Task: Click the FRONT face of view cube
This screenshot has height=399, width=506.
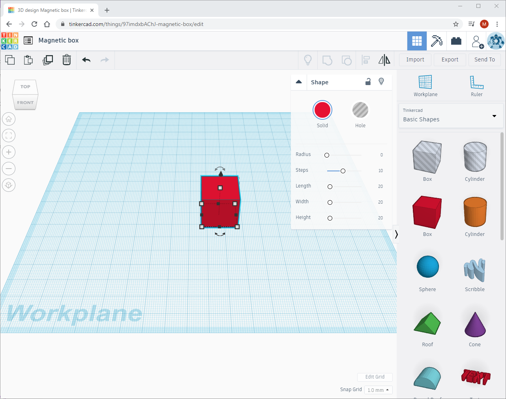Action: click(25, 102)
